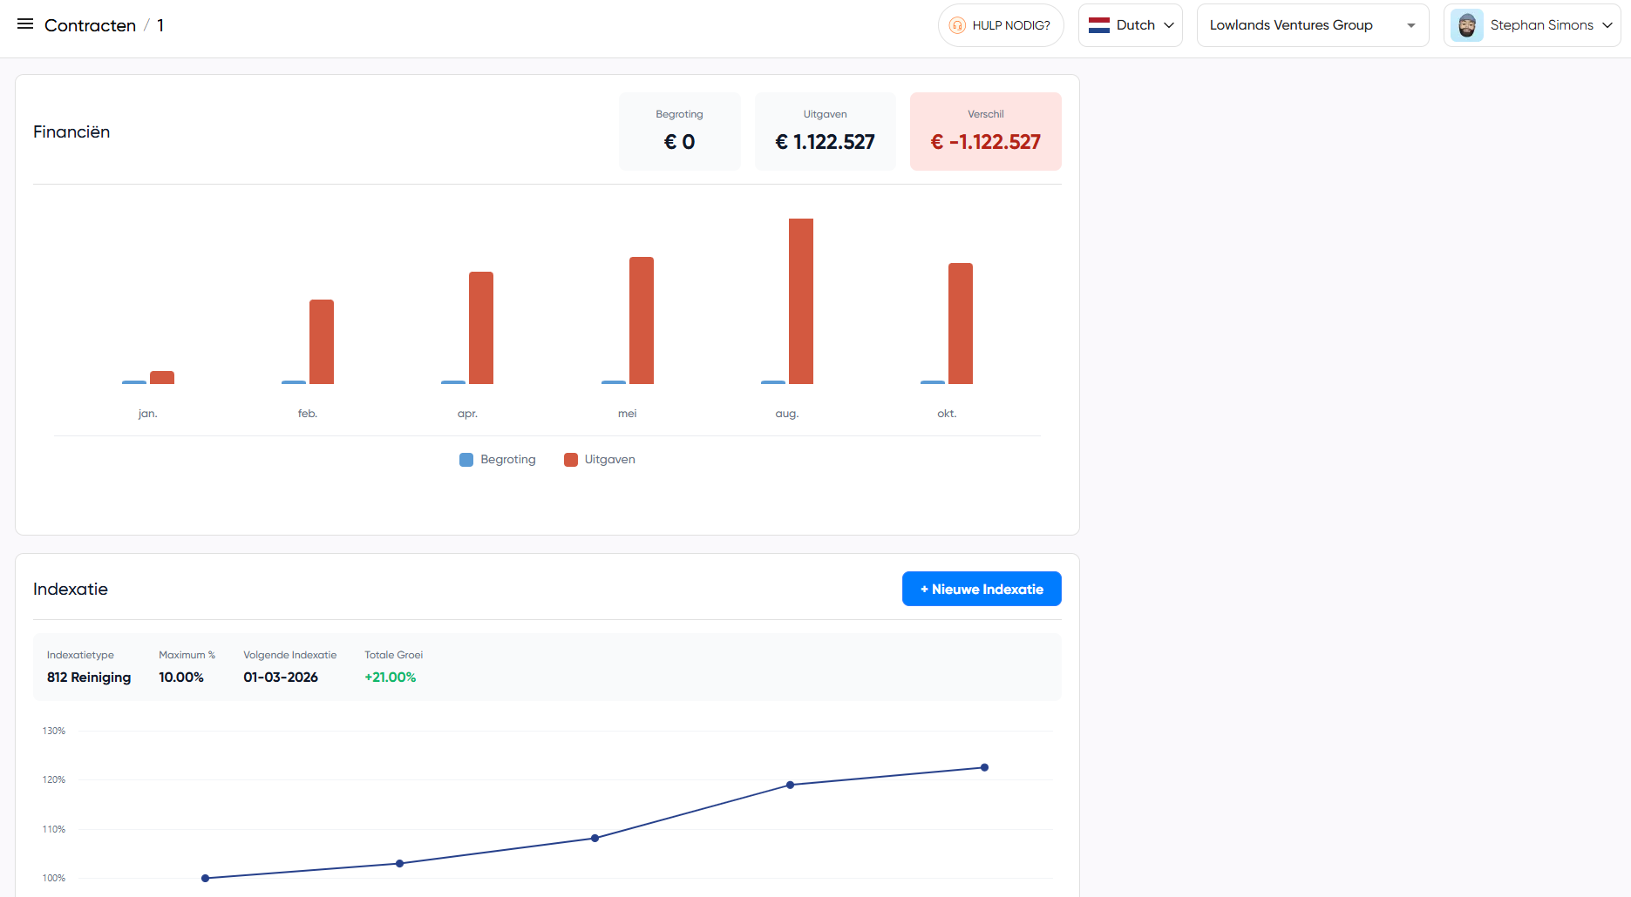Toggle the Uitgaven series in the chart legend
This screenshot has width=1631, height=897.
point(599,459)
